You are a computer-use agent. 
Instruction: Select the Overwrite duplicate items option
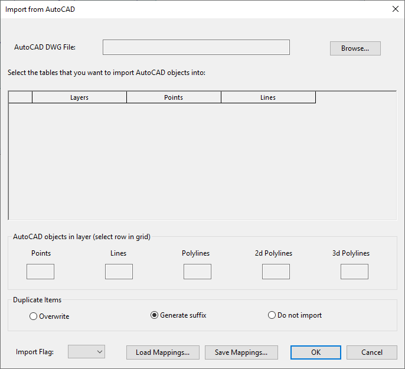click(50, 316)
